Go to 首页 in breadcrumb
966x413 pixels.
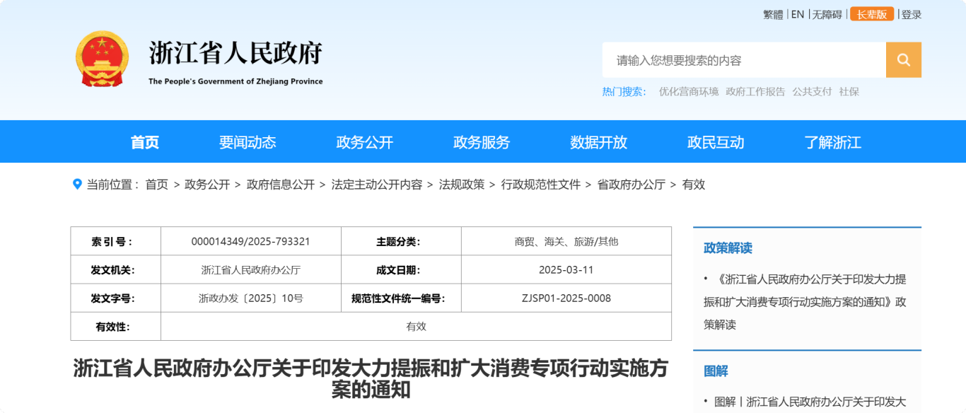(x=157, y=185)
